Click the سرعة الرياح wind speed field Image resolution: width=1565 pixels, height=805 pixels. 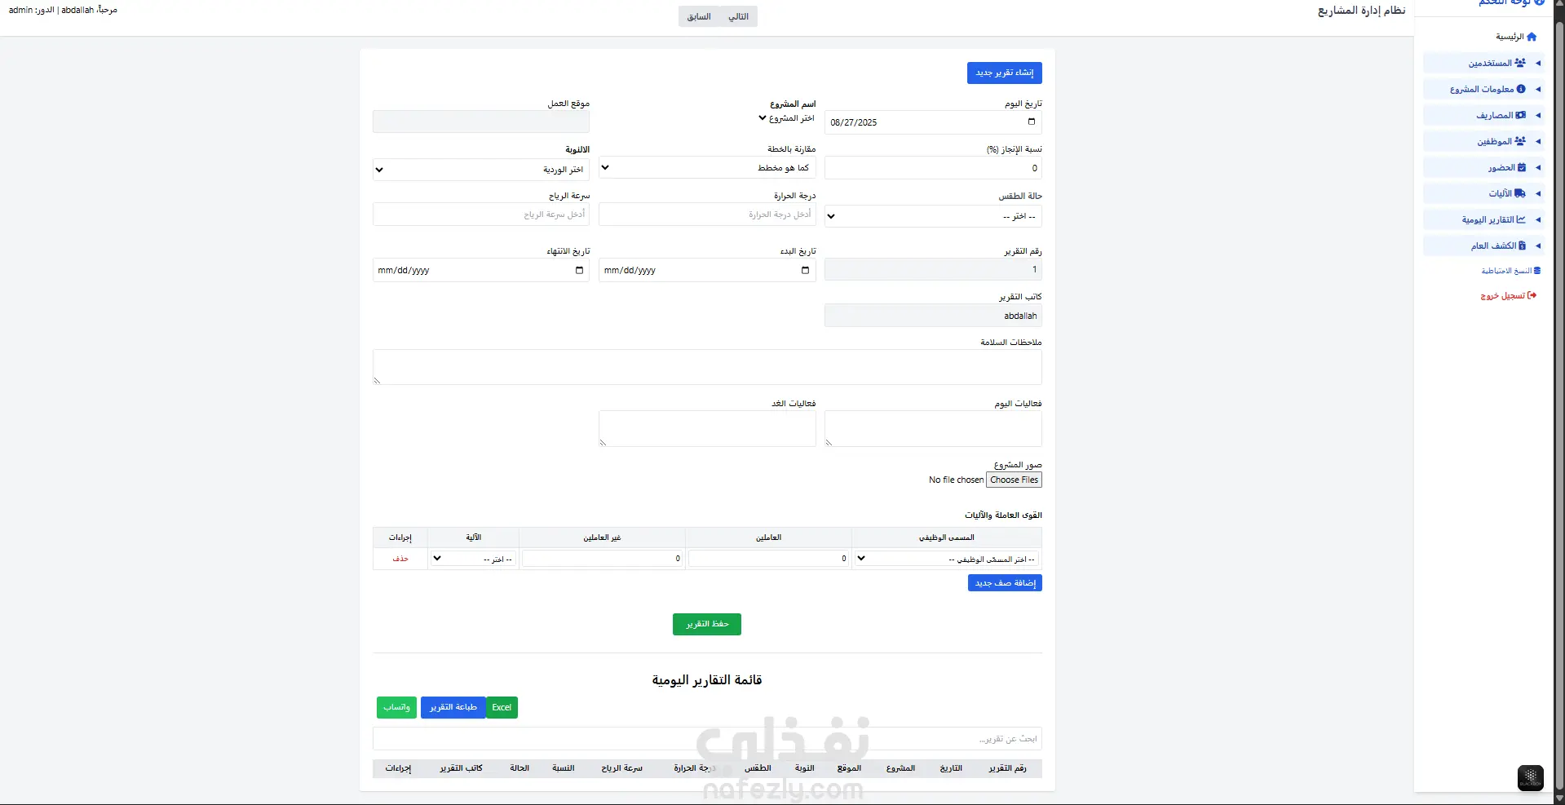[x=481, y=215]
